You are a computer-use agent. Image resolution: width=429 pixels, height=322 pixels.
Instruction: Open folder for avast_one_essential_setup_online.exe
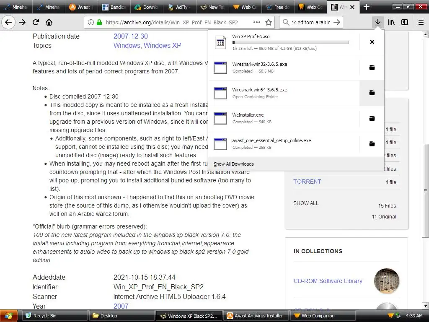pos(372,144)
